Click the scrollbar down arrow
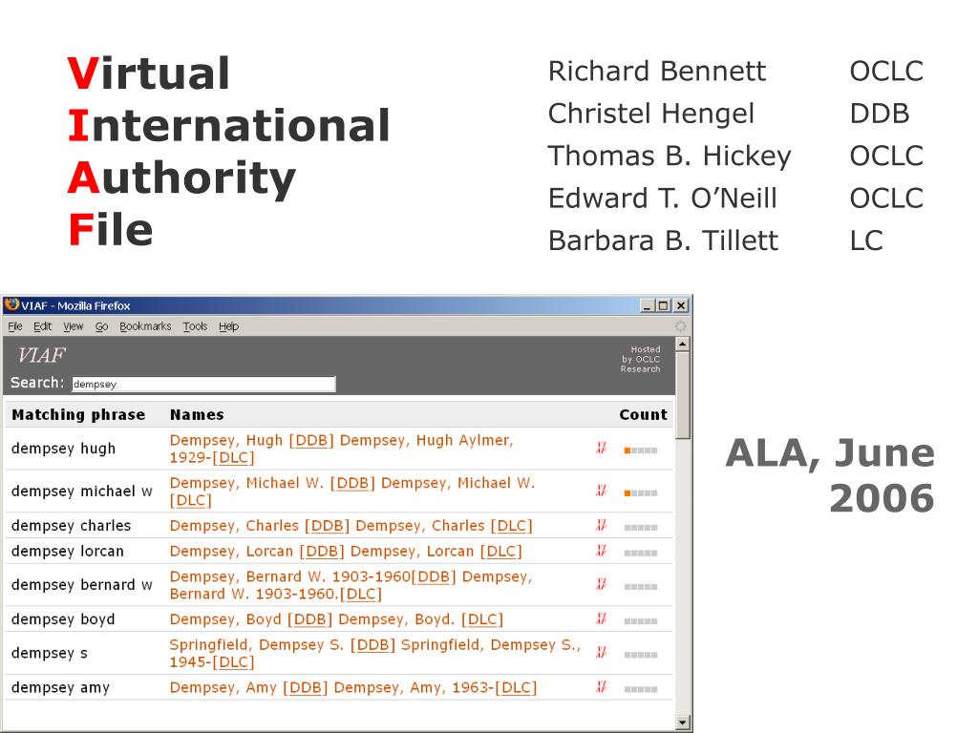 [x=683, y=723]
